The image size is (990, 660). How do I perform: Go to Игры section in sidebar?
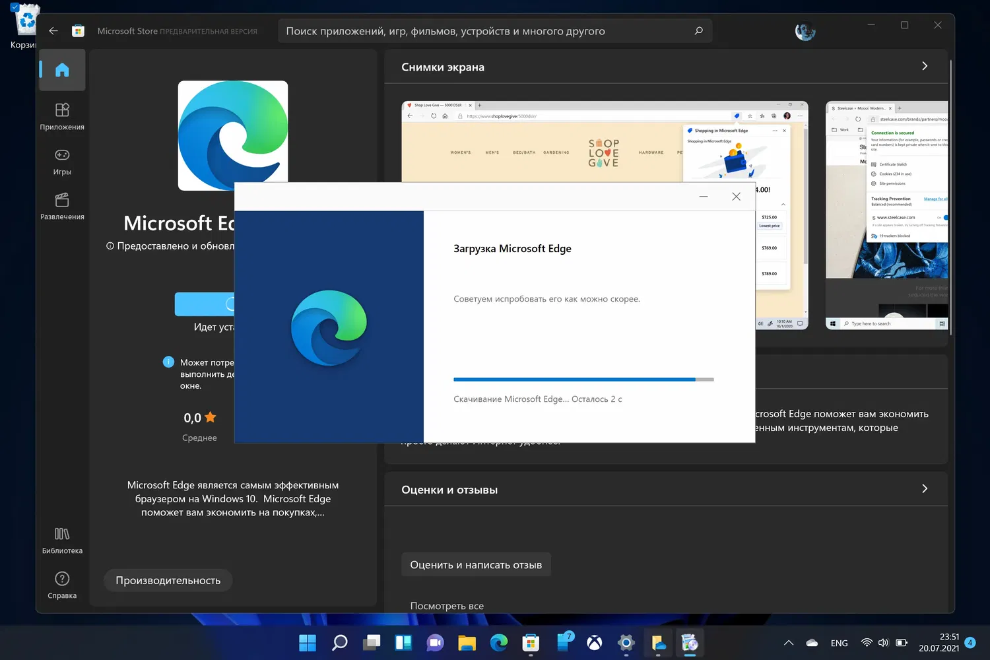[62, 161]
